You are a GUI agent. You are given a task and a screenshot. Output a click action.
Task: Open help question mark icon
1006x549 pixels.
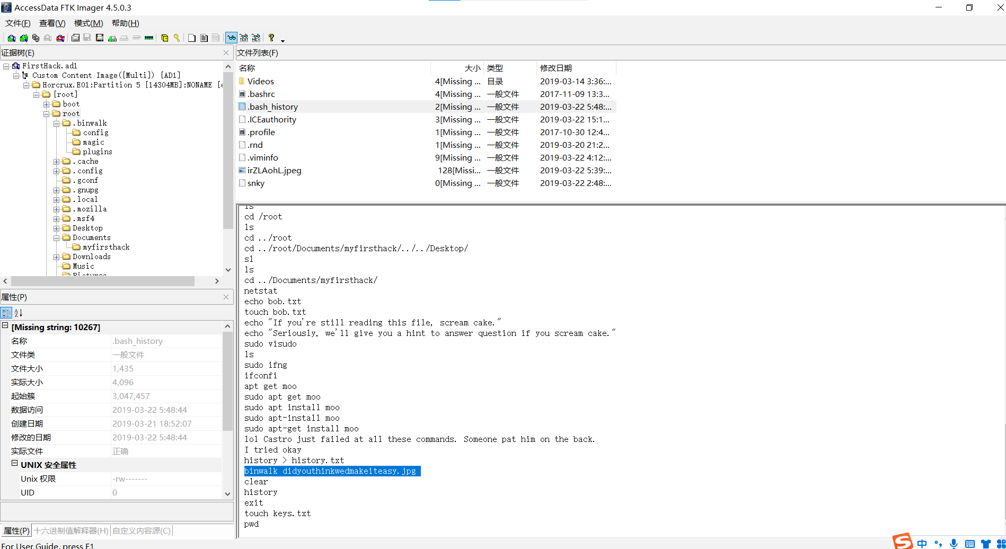(271, 38)
